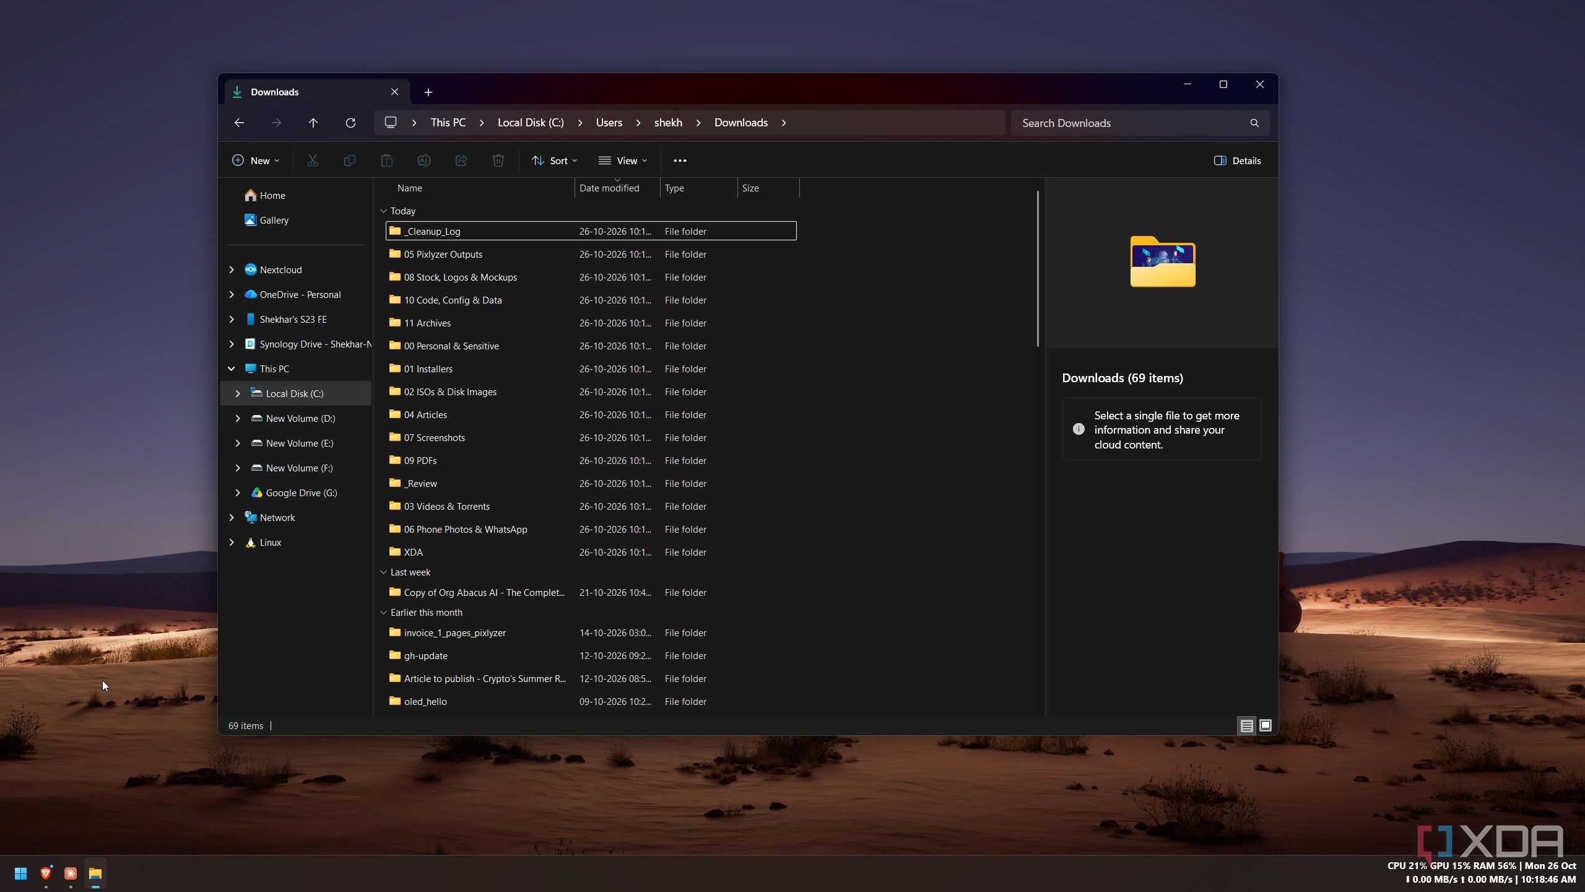This screenshot has height=892, width=1585.
Task: Open the Sort dropdown menu
Action: click(x=555, y=160)
